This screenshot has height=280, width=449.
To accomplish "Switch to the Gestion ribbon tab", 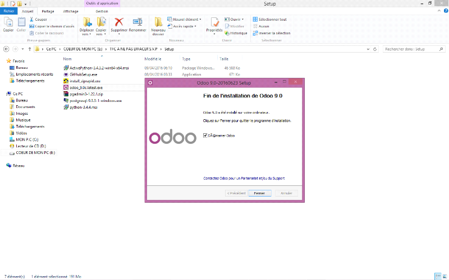I will [x=102, y=11].
